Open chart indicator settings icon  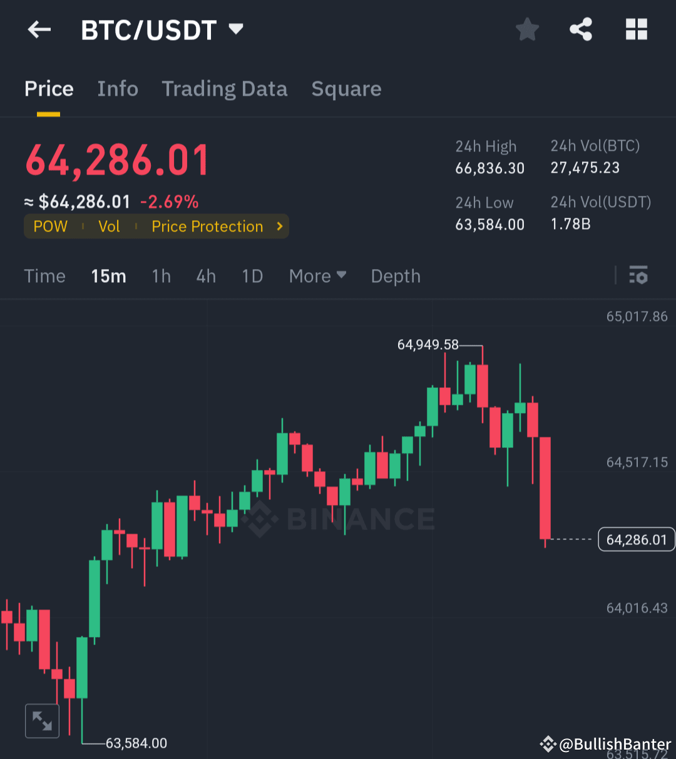click(638, 275)
